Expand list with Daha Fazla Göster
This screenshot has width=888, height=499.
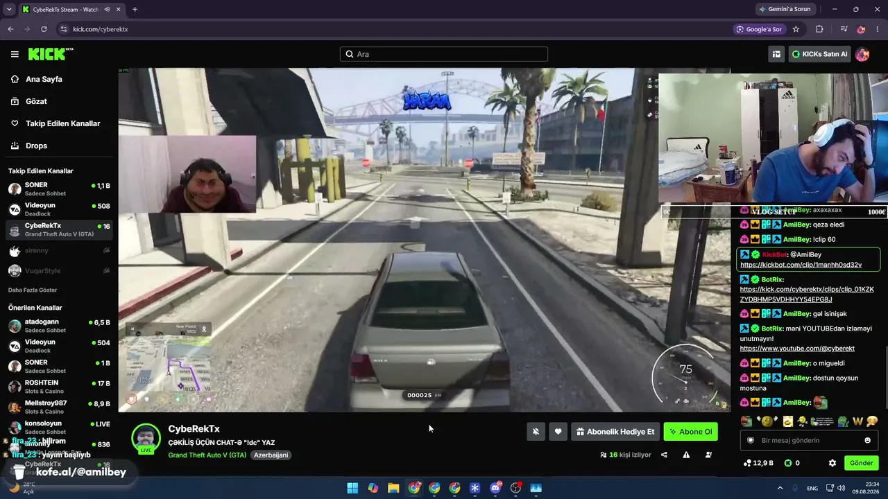[x=33, y=290]
